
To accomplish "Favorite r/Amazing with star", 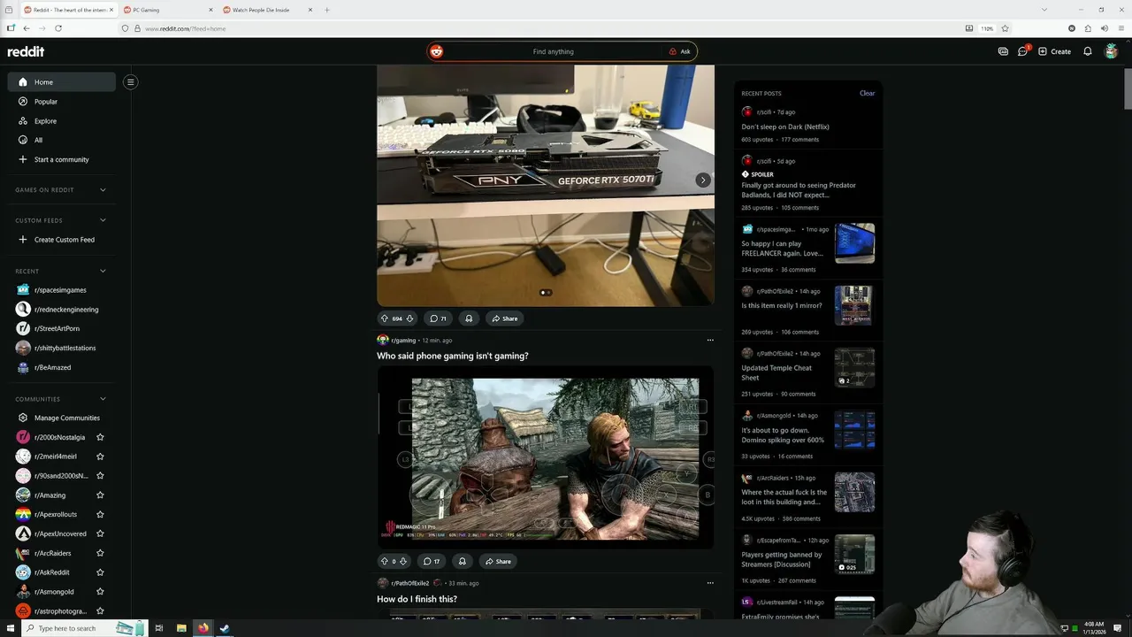I will pyautogui.click(x=100, y=495).
